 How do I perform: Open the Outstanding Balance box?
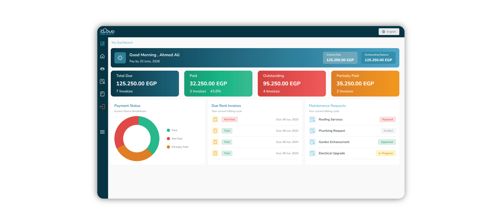pos(378,58)
